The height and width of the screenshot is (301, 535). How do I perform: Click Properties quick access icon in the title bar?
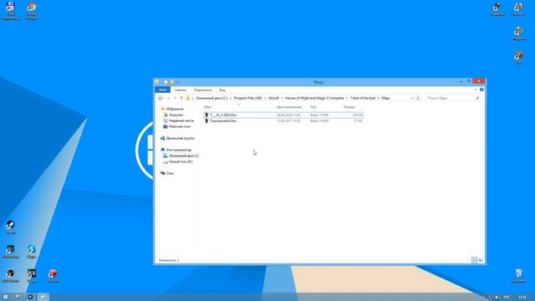point(166,82)
